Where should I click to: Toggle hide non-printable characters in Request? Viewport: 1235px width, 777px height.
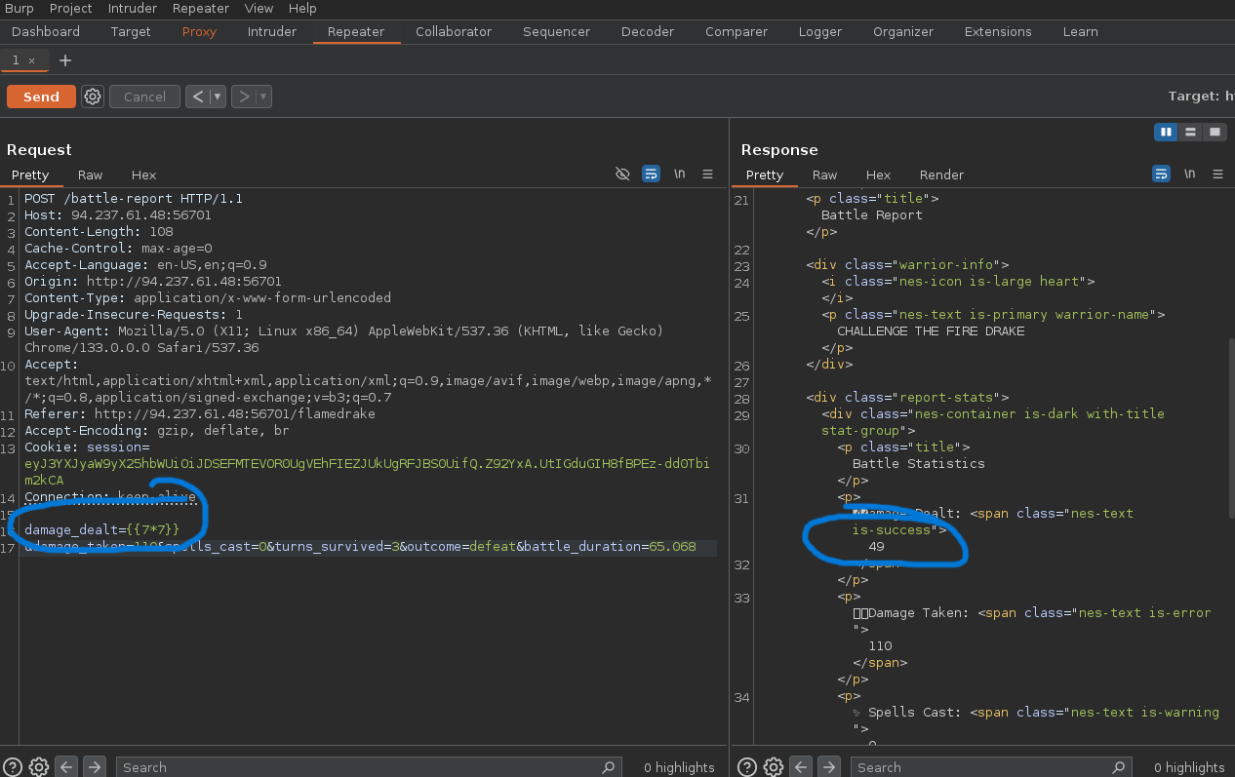pyautogui.click(x=622, y=174)
